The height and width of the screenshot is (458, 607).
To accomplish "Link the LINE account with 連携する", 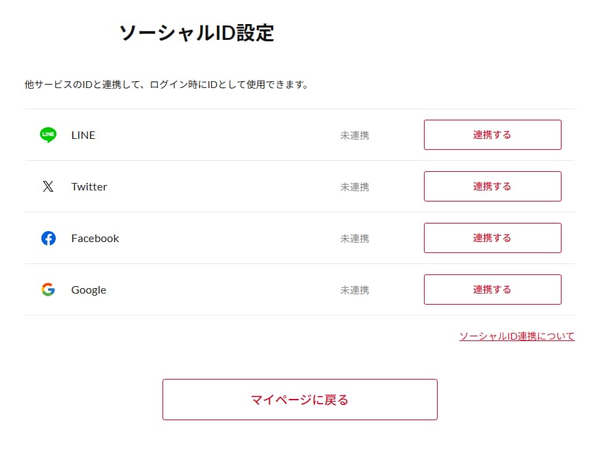I will (493, 135).
